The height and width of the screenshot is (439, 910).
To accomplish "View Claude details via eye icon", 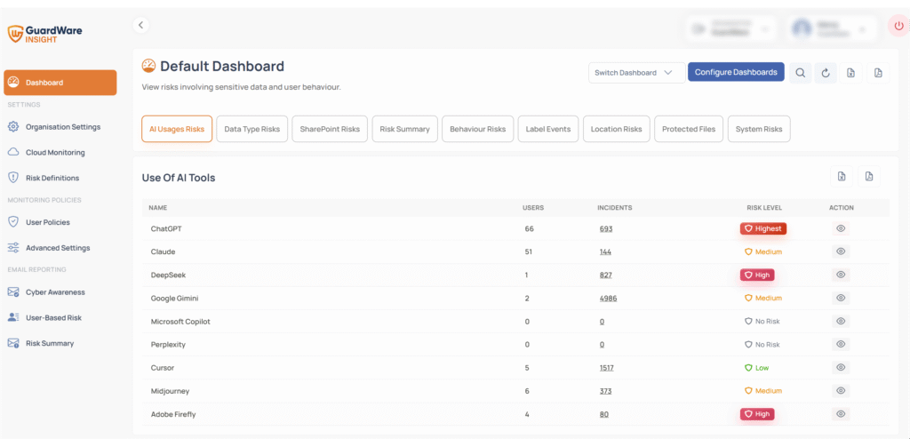I will click(841, 251).
